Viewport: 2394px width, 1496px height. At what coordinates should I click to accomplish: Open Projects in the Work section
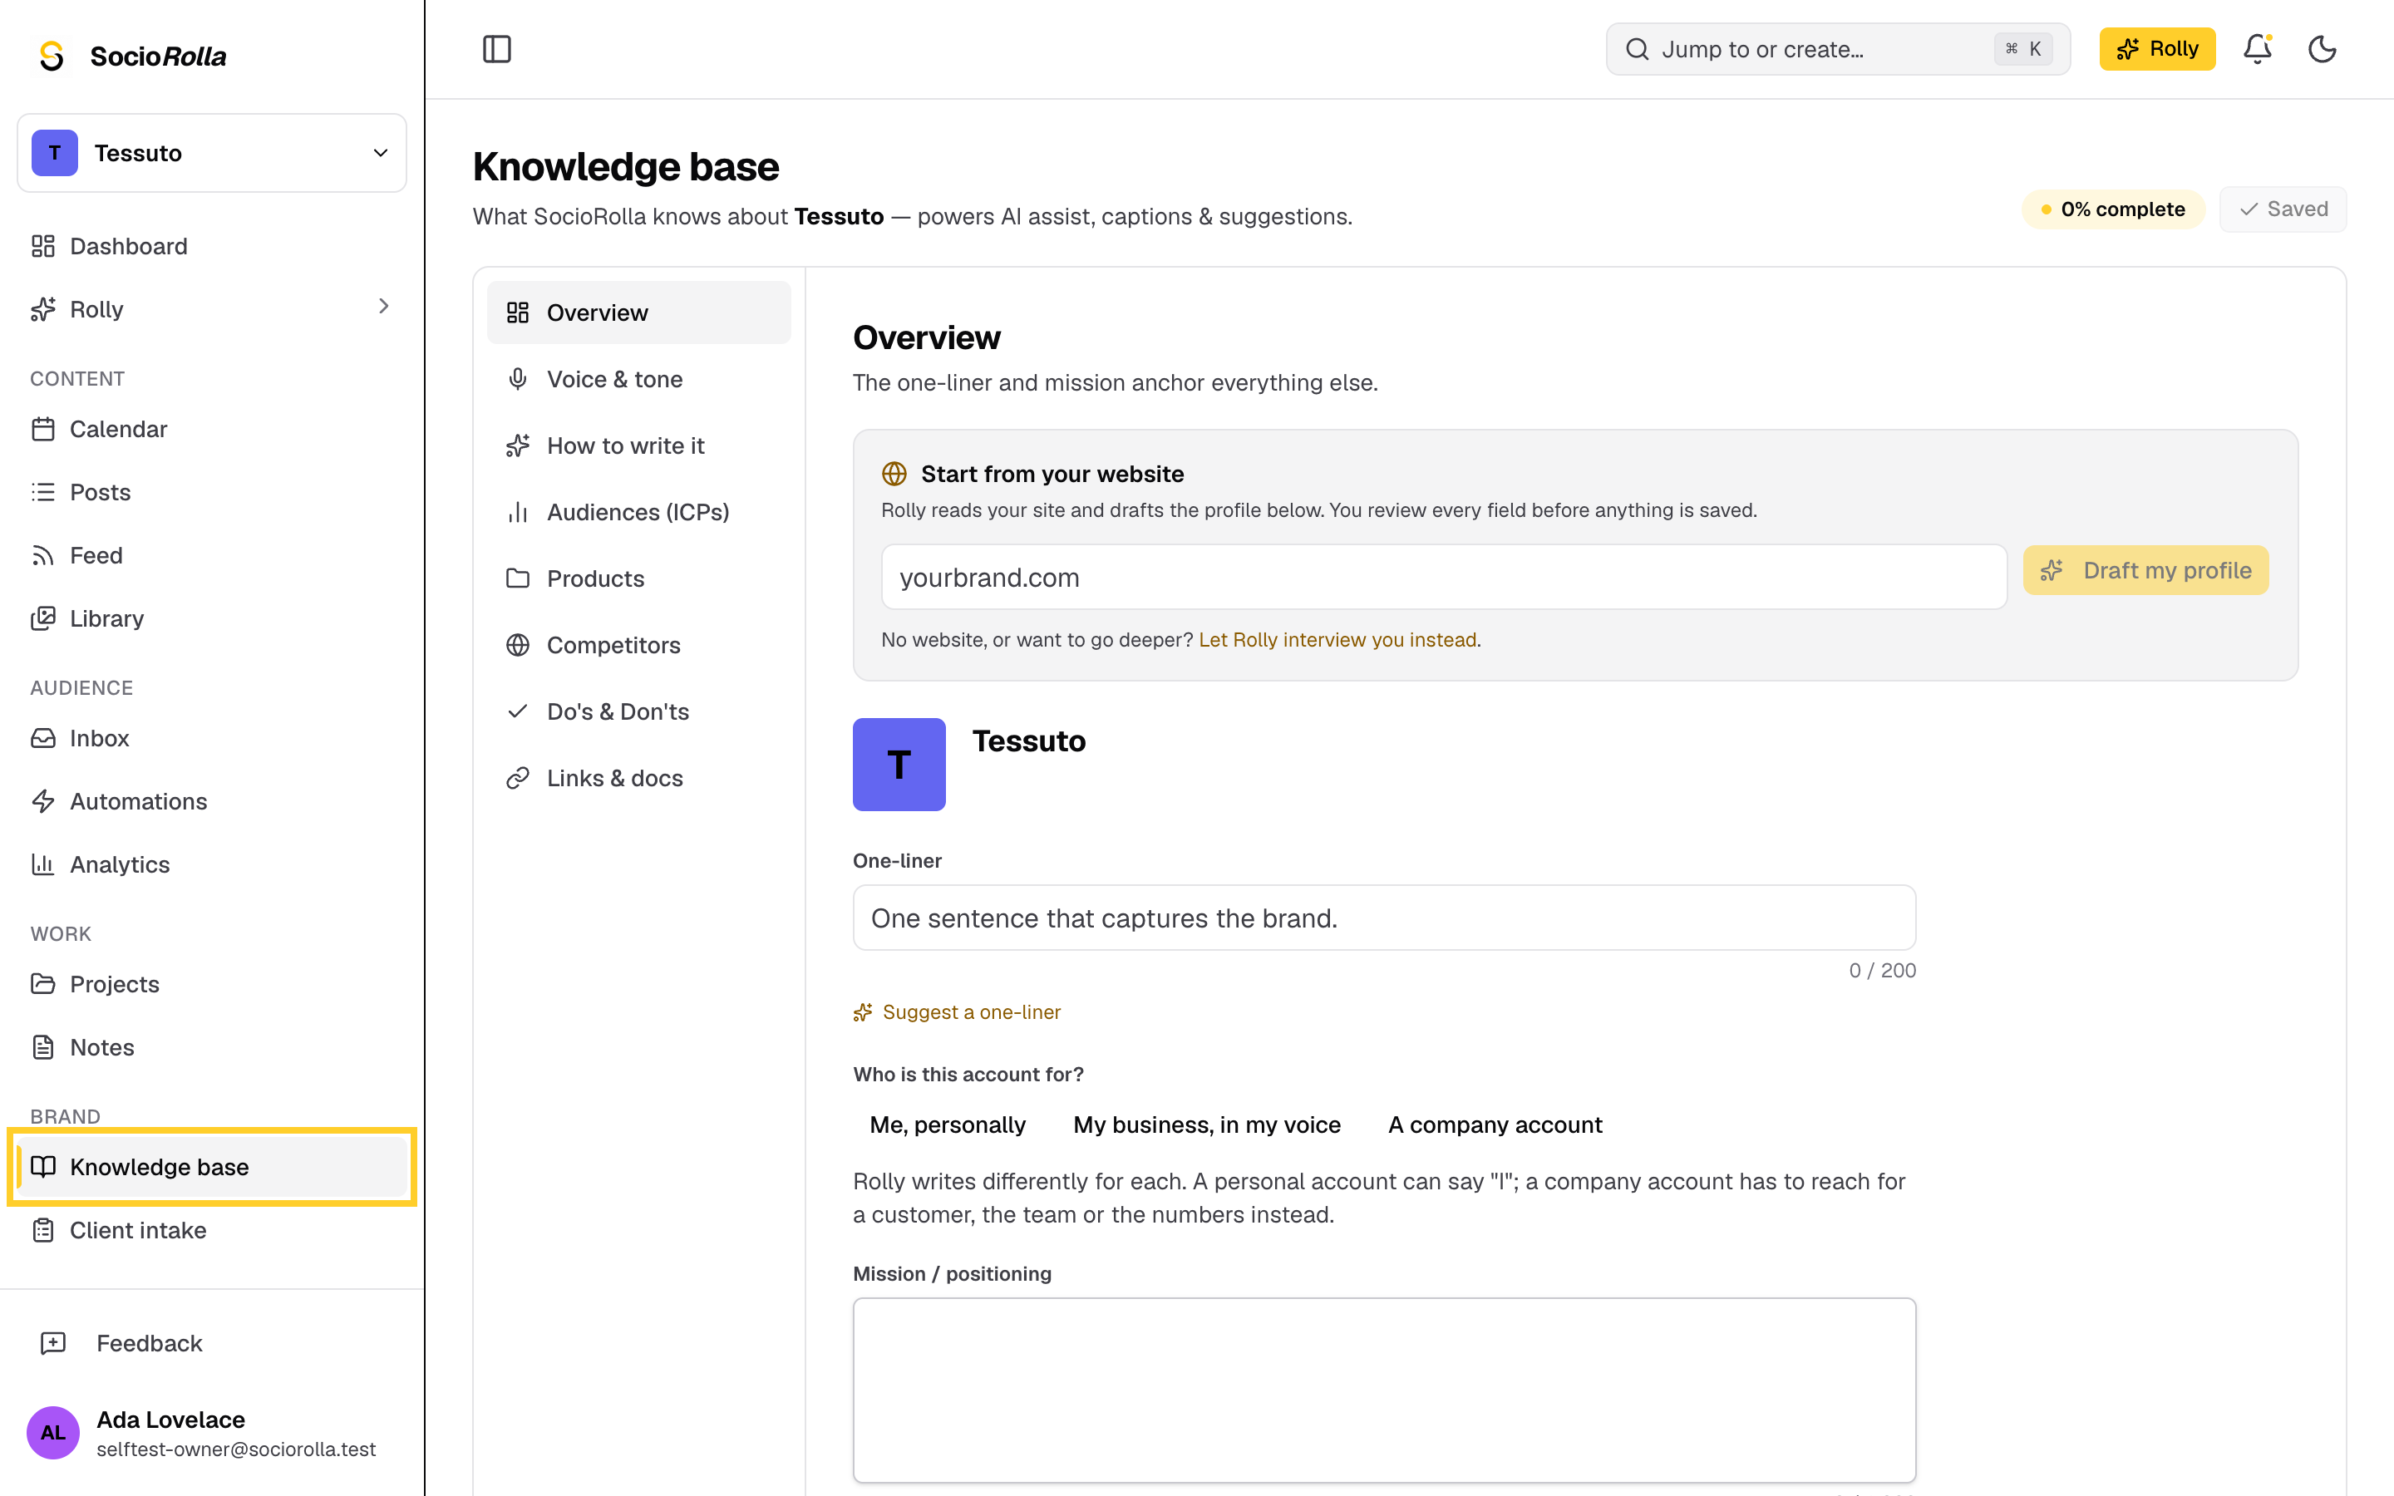click(212, 985)
